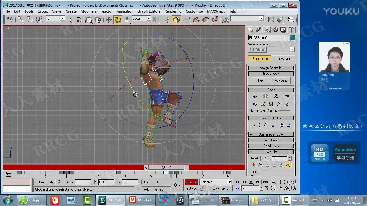The image size is (367, 206).
Task: Switch to the Create command panel tab
Action: click(251, 30)
